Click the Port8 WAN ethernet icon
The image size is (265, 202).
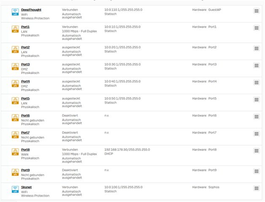pyautogui.click(x=15, y=151)
